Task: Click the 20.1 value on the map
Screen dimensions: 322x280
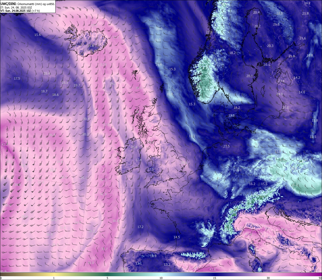Action: [249, 76]
